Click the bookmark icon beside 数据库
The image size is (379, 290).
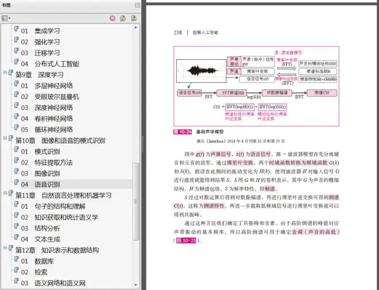(16, 261)
